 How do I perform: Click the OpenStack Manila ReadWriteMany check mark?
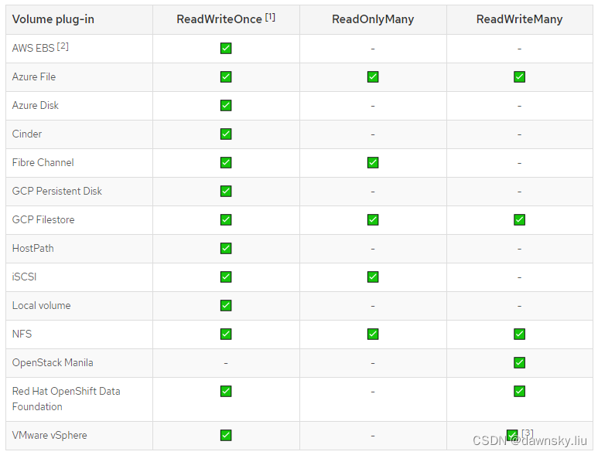(x=519, y=362)
